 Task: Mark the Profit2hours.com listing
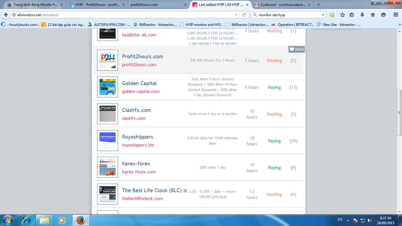(297, 49)
